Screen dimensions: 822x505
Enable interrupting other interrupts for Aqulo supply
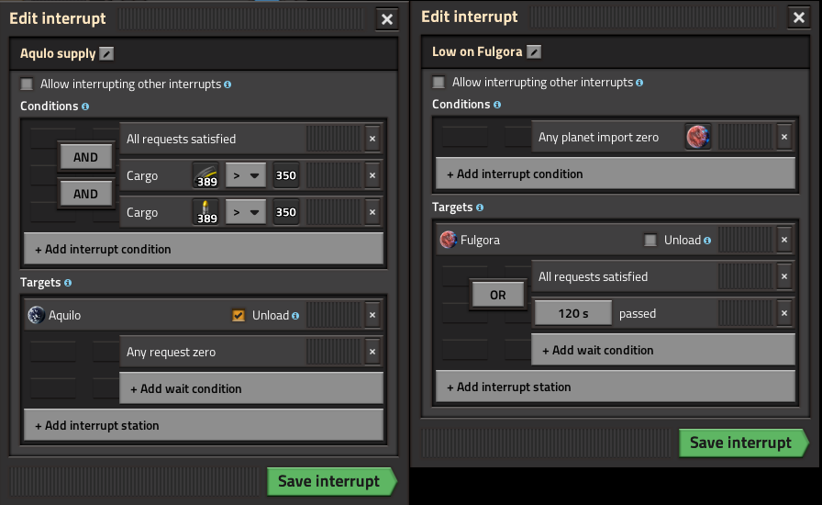pyautogui.click(x=28, y=84)
